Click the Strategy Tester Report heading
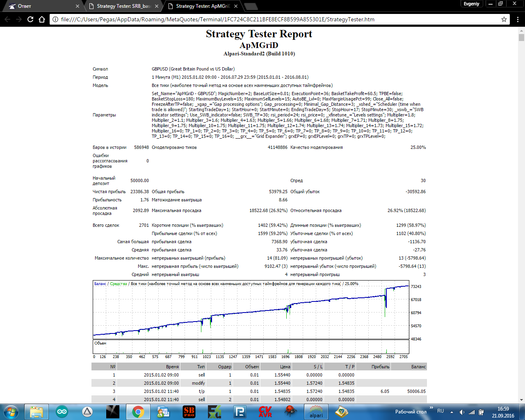 (259, 34)
